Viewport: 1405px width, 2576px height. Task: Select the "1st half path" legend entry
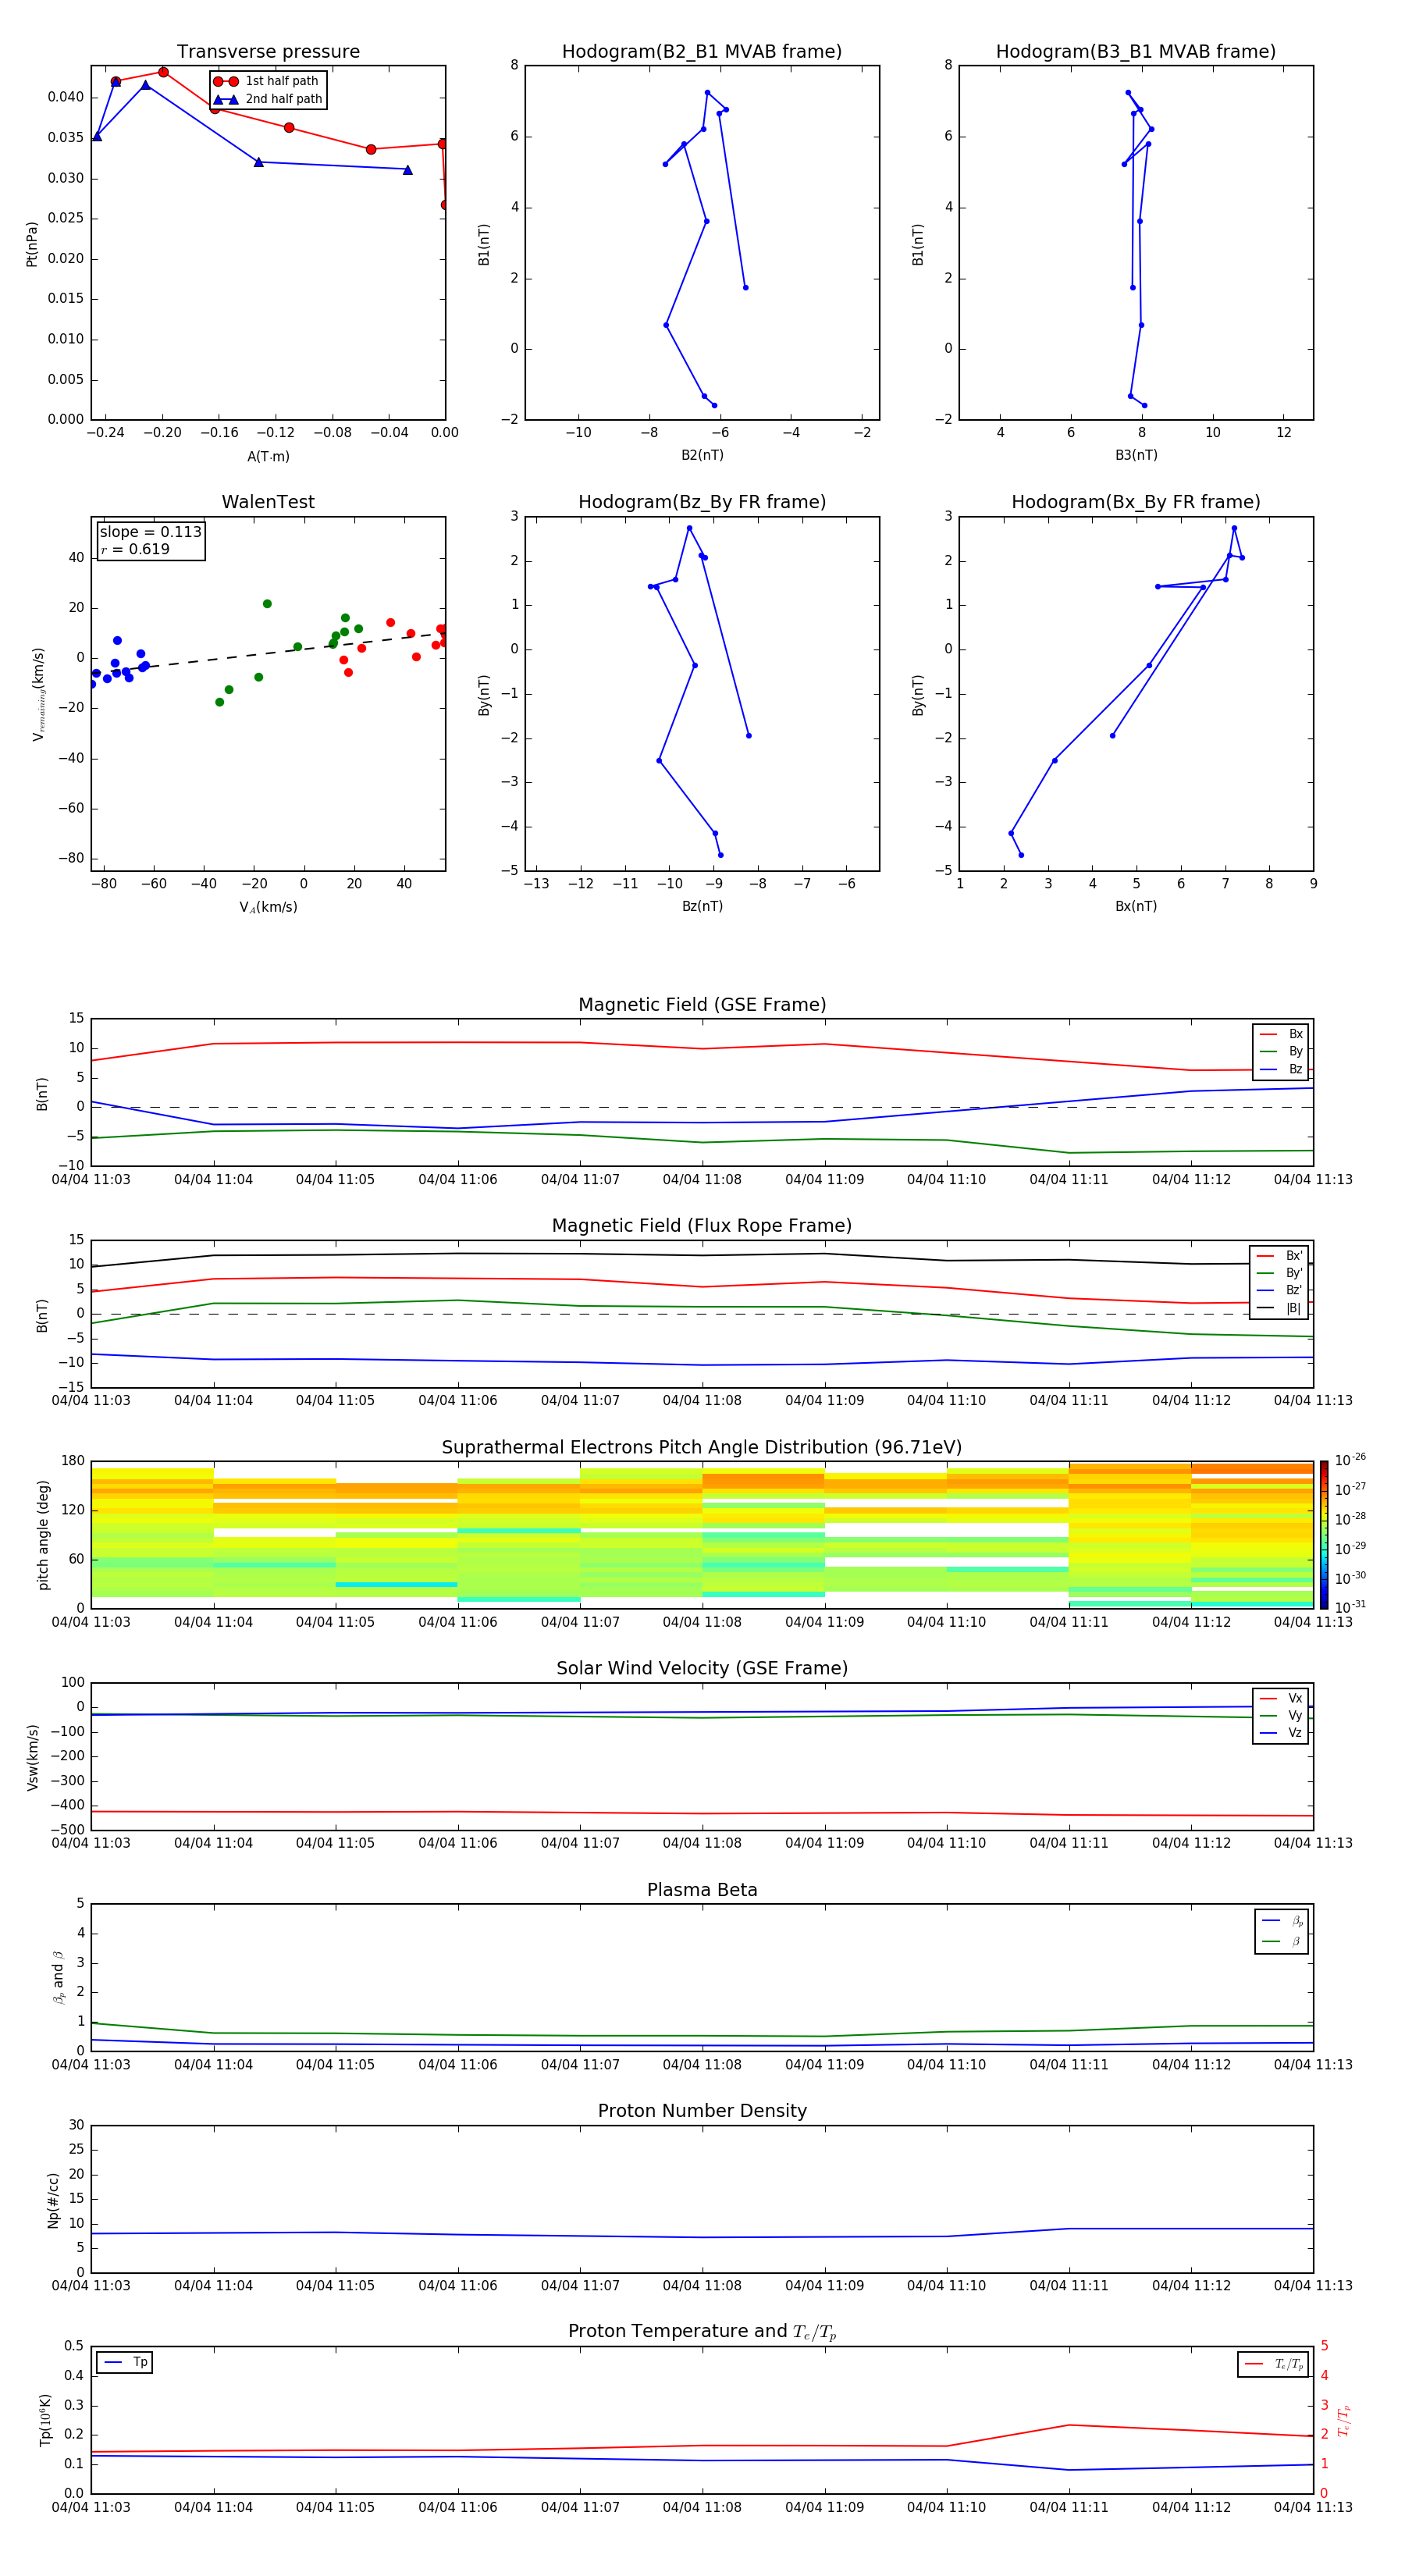[x=266, y=81]
